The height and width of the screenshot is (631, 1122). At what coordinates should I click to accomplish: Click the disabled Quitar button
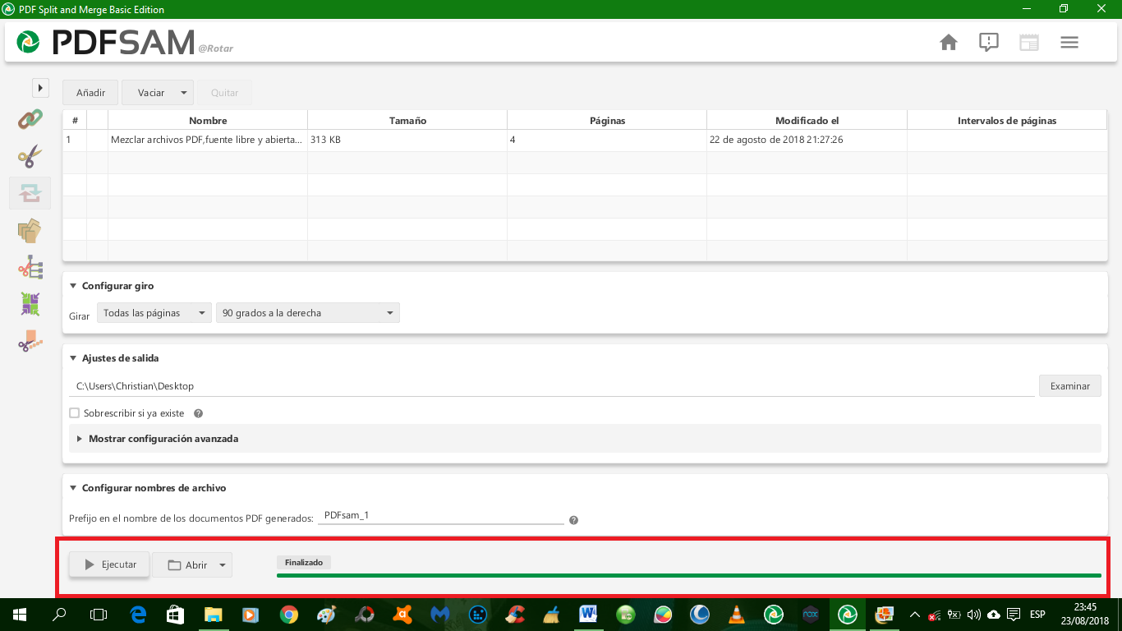[224, 93]
